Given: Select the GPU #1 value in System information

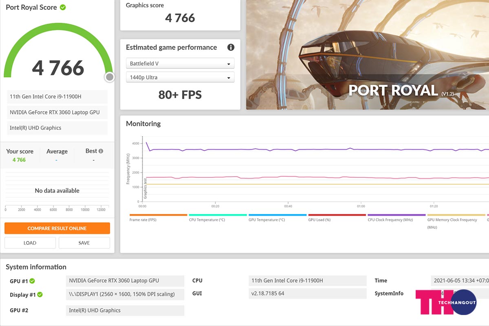Looking at the screenshot, I should point(125,280).
